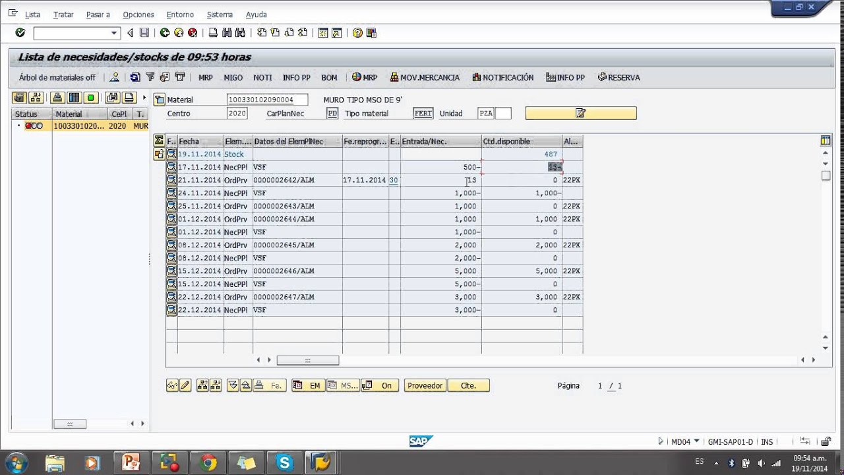844x475 pixels.
Task: Click the Find binoculars icon
Action: pos(227,32)
